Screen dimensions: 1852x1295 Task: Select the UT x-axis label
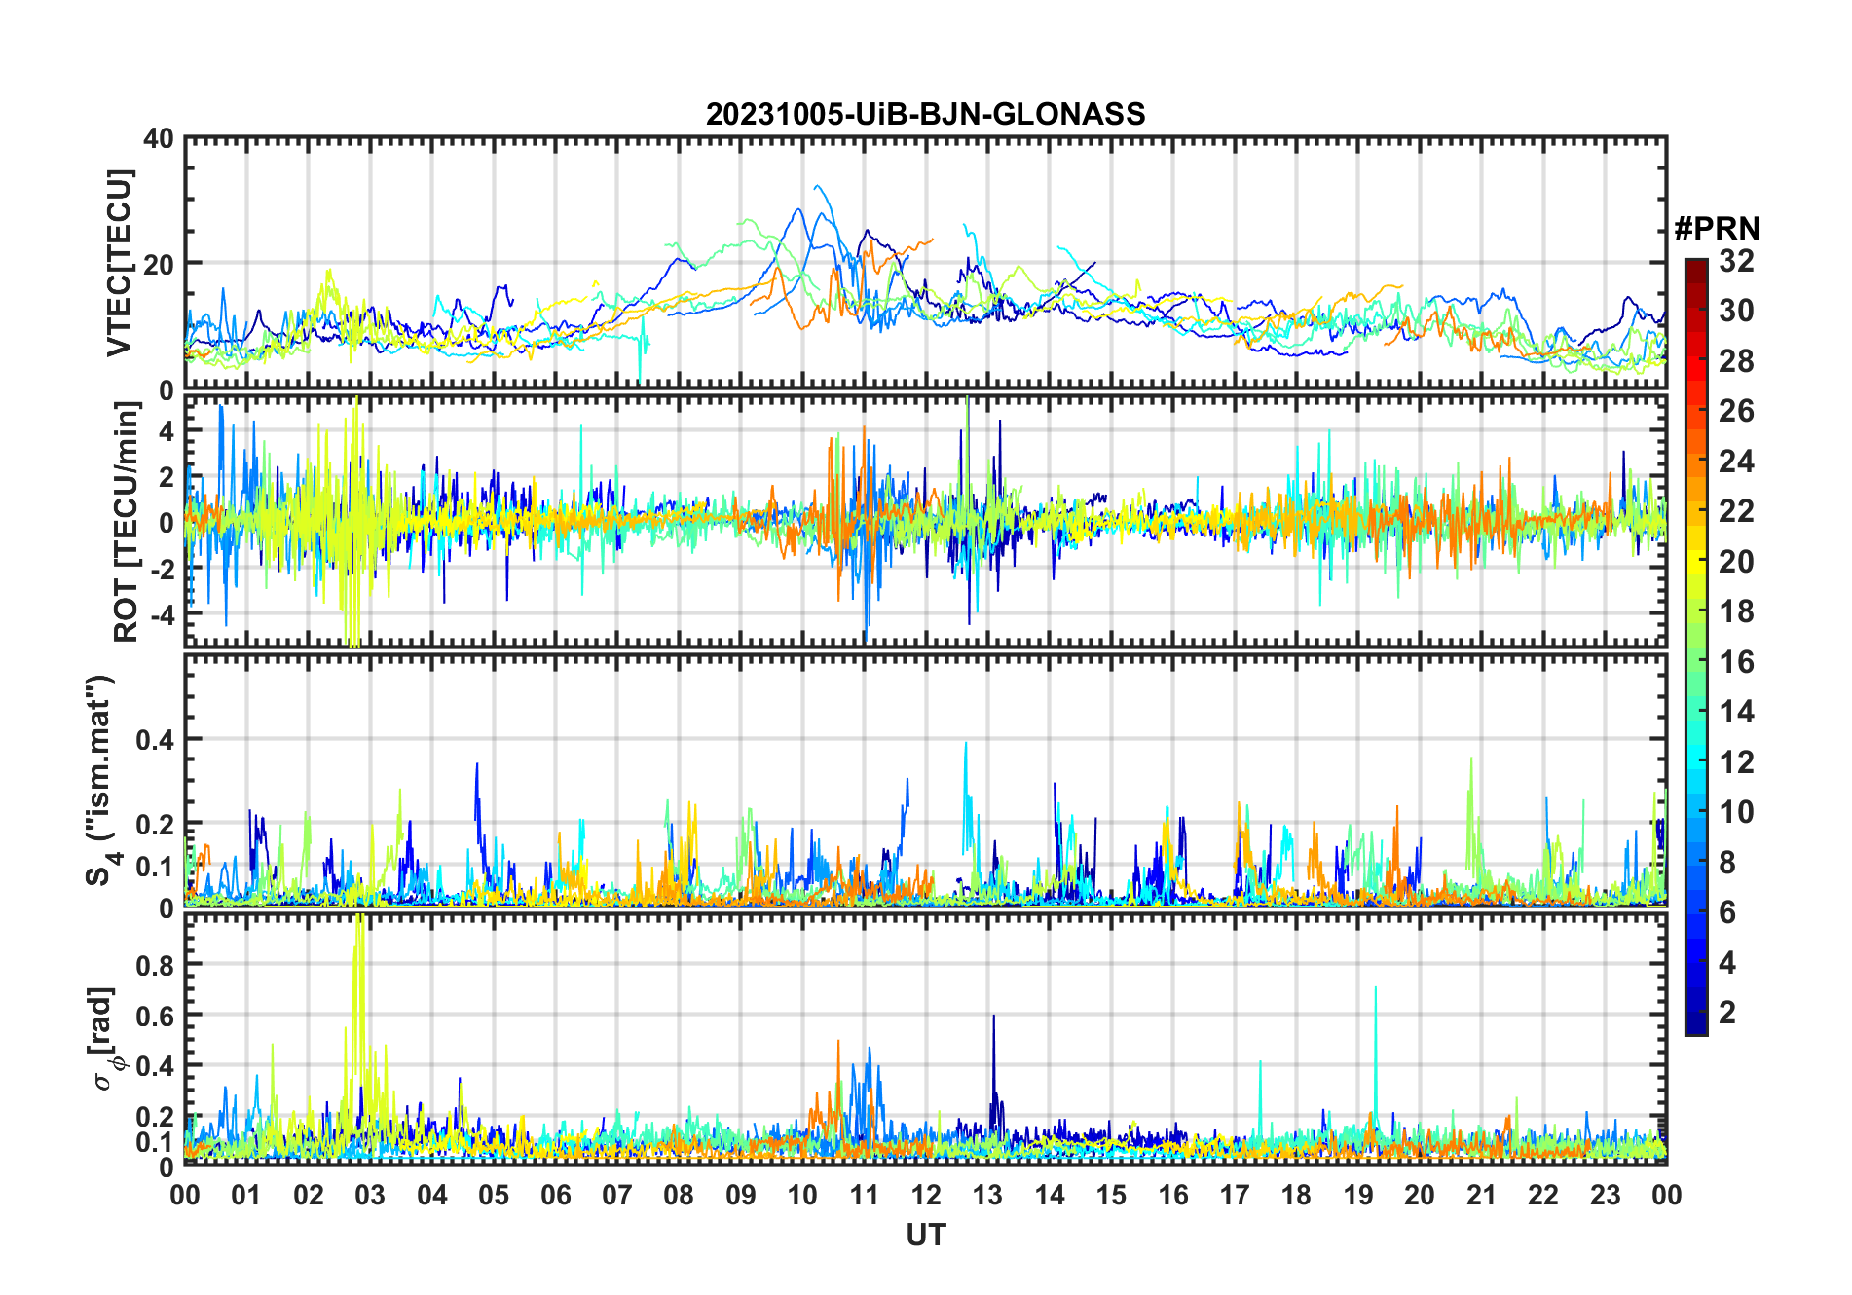(x=925, y=1235)
